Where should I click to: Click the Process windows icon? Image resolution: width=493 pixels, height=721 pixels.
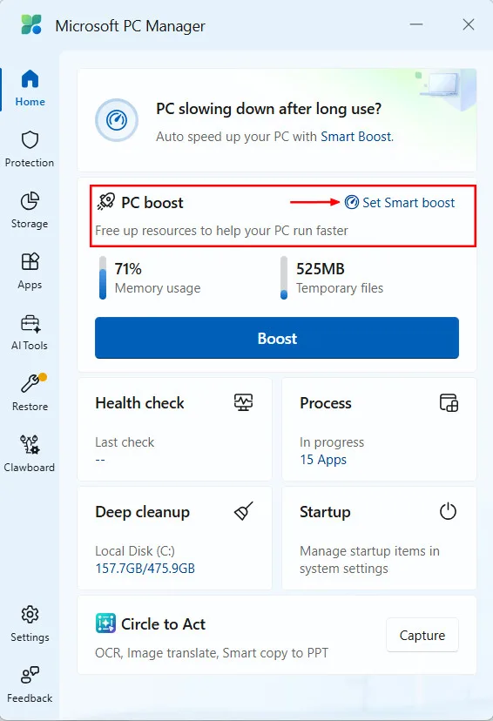pyautogui.click(x=449, y=403)
